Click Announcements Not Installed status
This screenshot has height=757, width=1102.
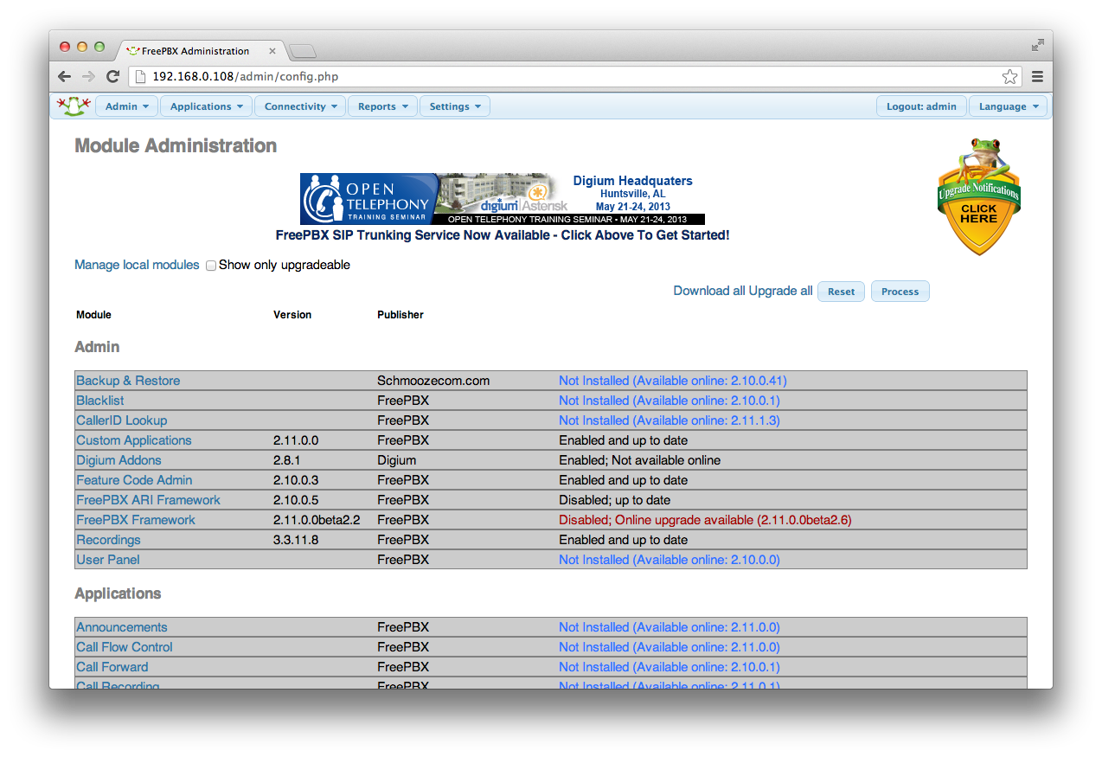pos(670,627)
